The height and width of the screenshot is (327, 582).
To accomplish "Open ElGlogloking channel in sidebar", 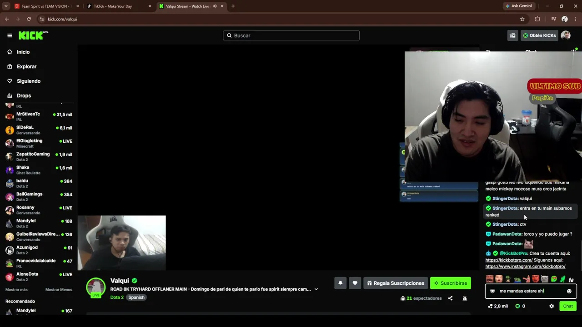I will click(x=39, y=143).
